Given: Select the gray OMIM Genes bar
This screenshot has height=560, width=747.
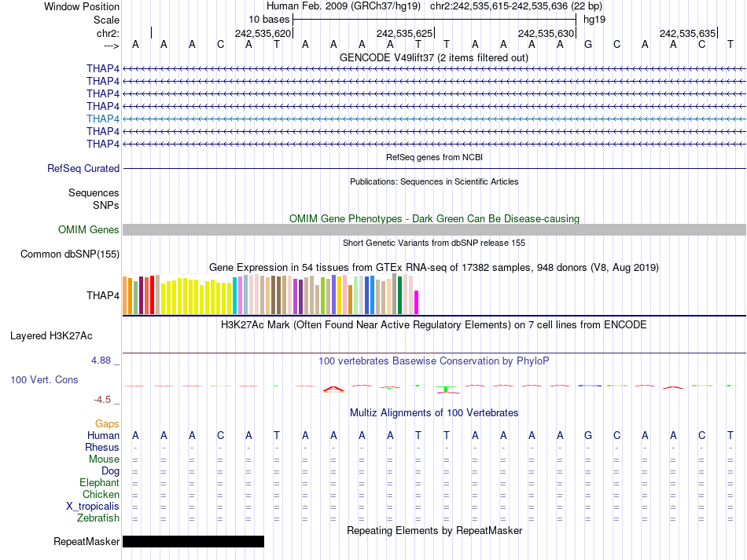Looking at the screenshot, I should point(434,229).
